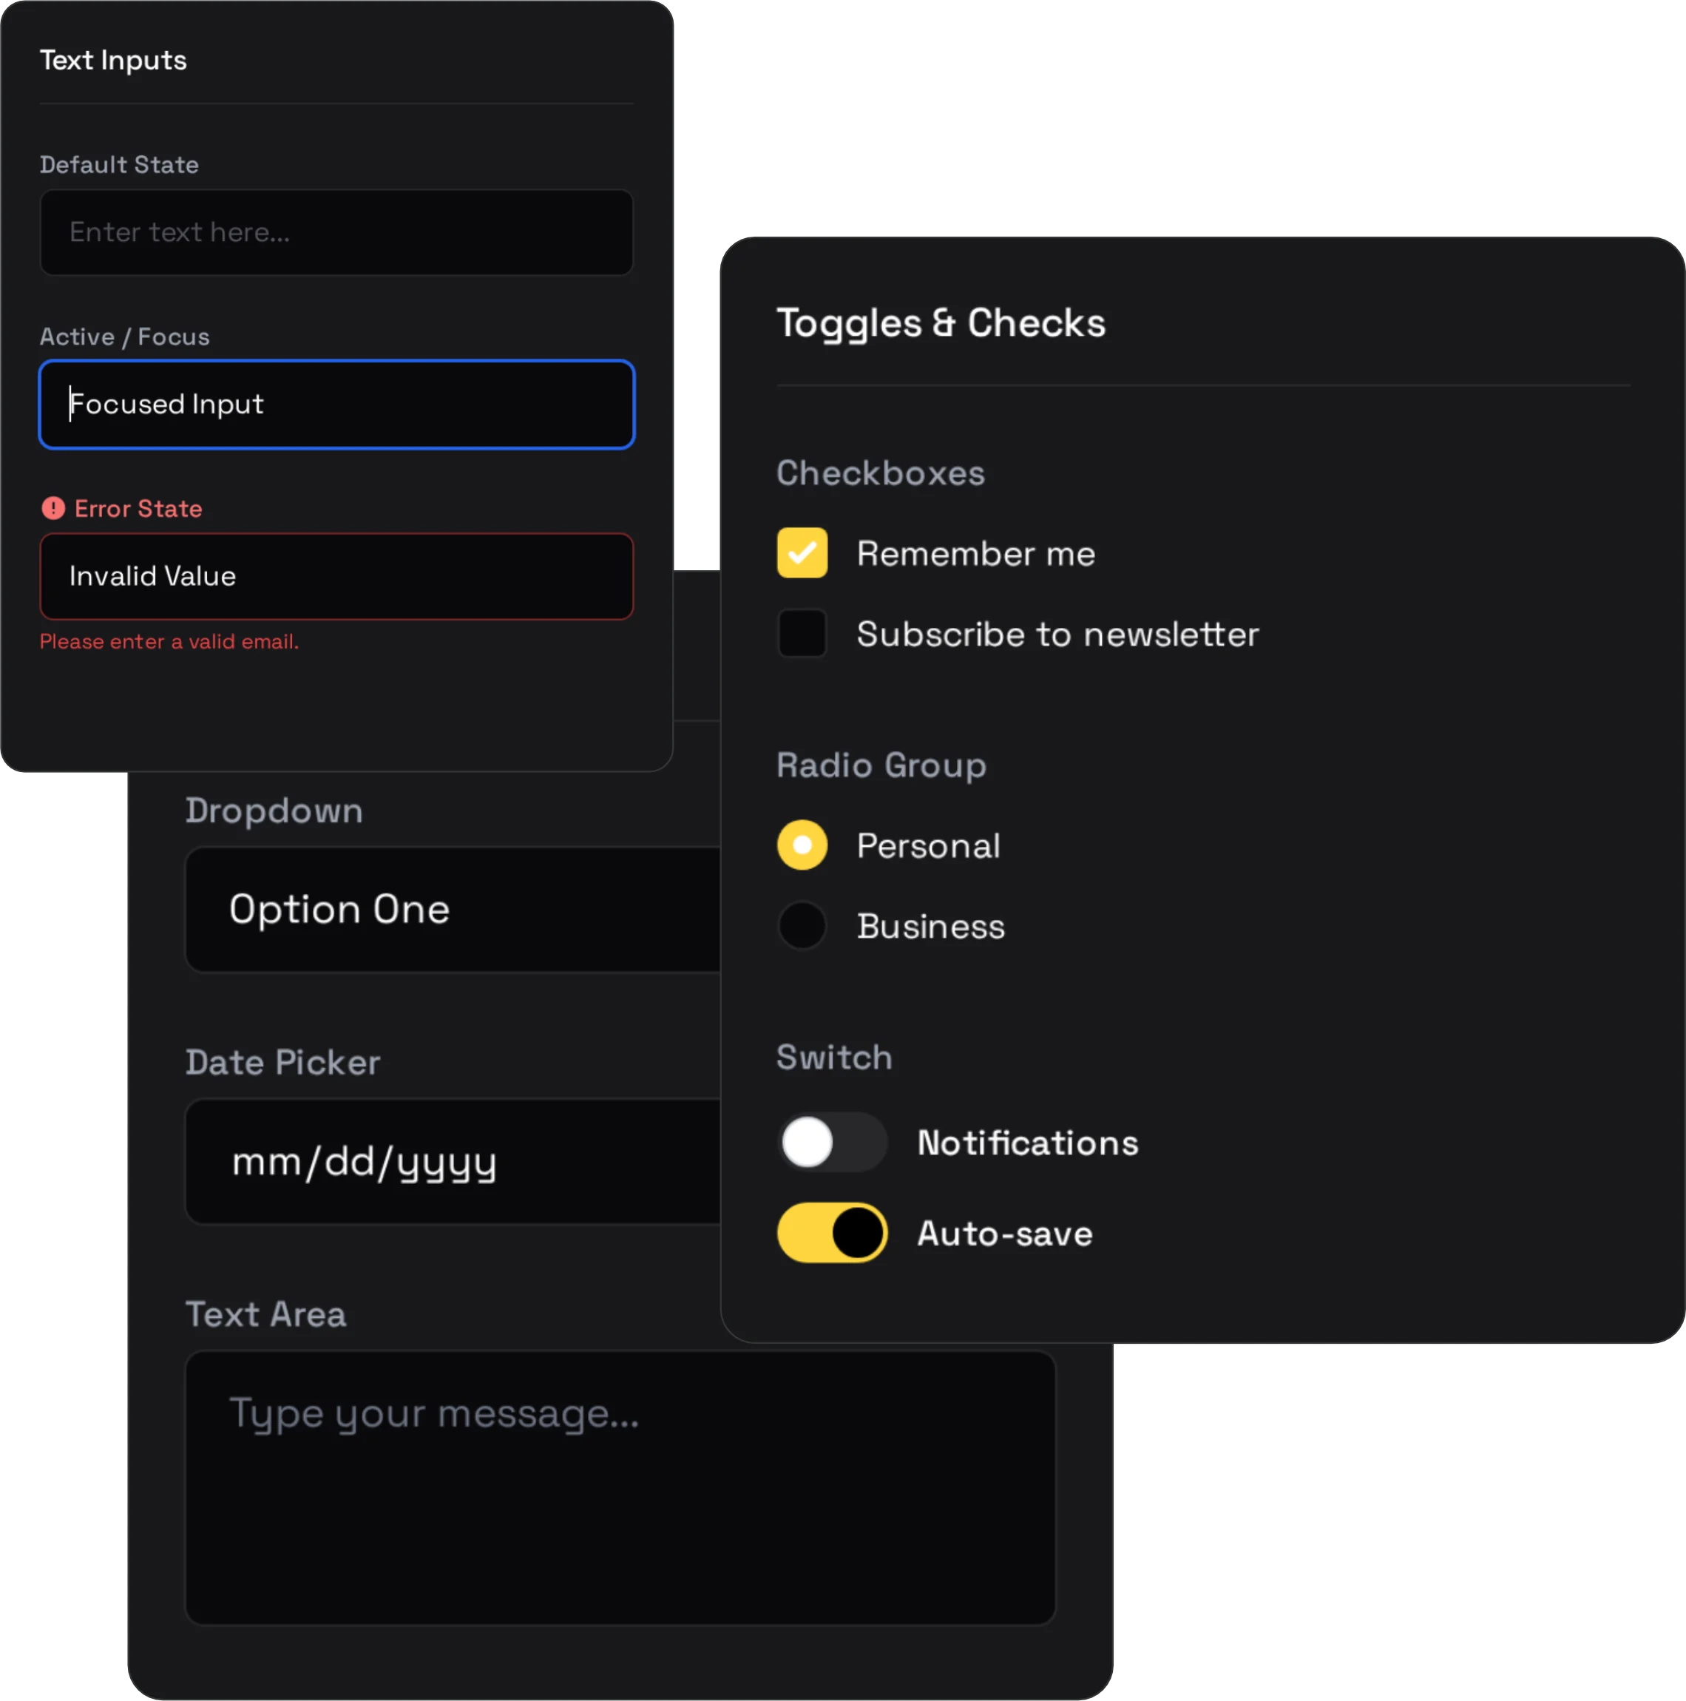Click the Type your message text area
This screenshot has width=1686, height=1701.
pyautogui.click(x=620, y=1487)
